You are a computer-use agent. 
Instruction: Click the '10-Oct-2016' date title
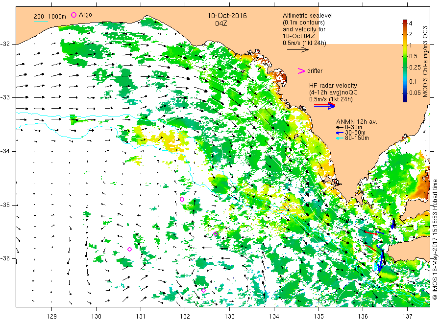point(227,16)
